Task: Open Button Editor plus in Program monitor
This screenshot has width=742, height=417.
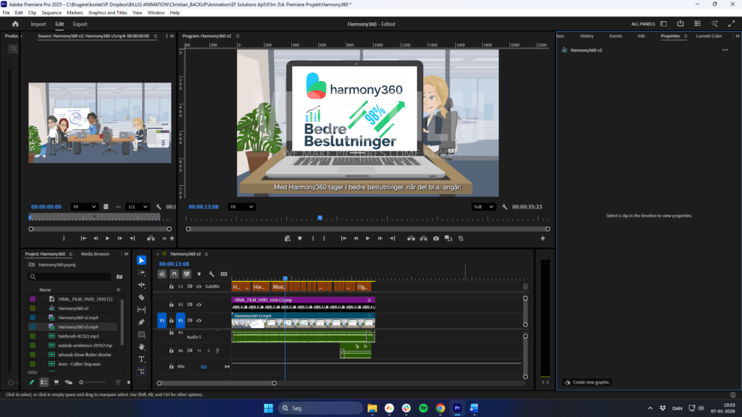Action: [x=543, y=238]
